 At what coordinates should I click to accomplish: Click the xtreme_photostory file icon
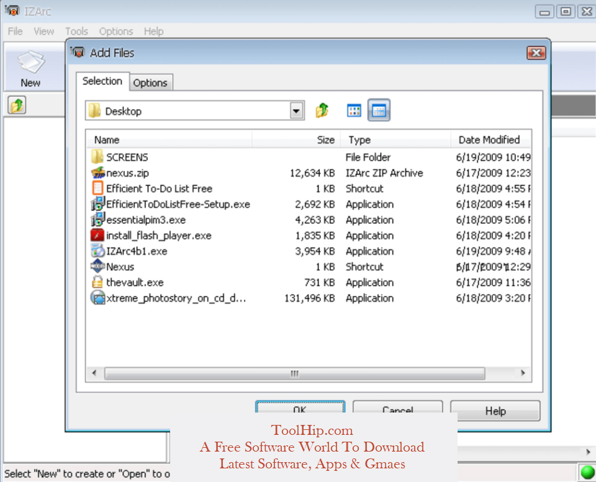tap(98, 297)
